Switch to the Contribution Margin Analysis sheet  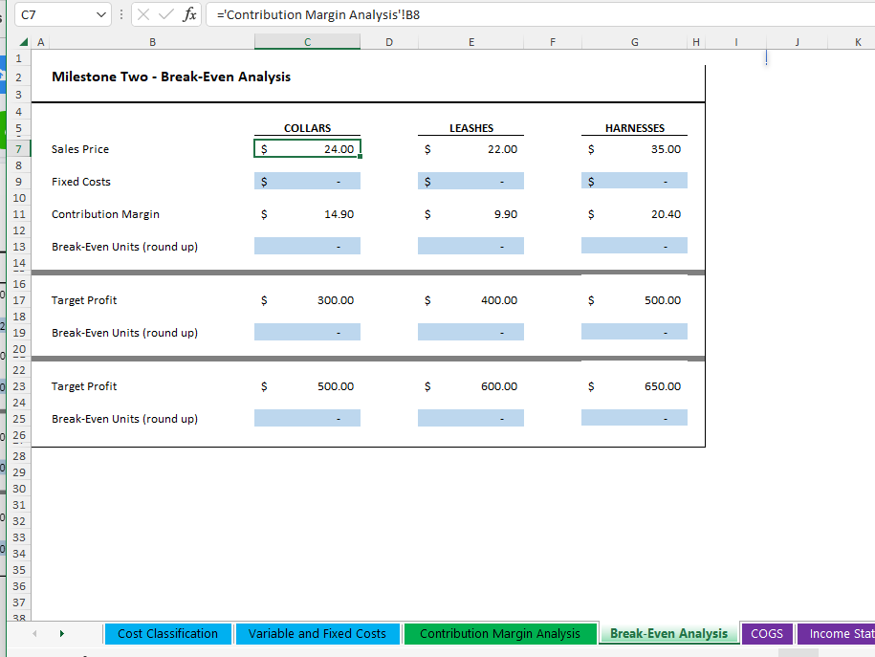(500, 633)
